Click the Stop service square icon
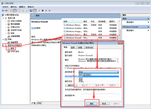Screen dimensions: 151x109 (43, 11)
